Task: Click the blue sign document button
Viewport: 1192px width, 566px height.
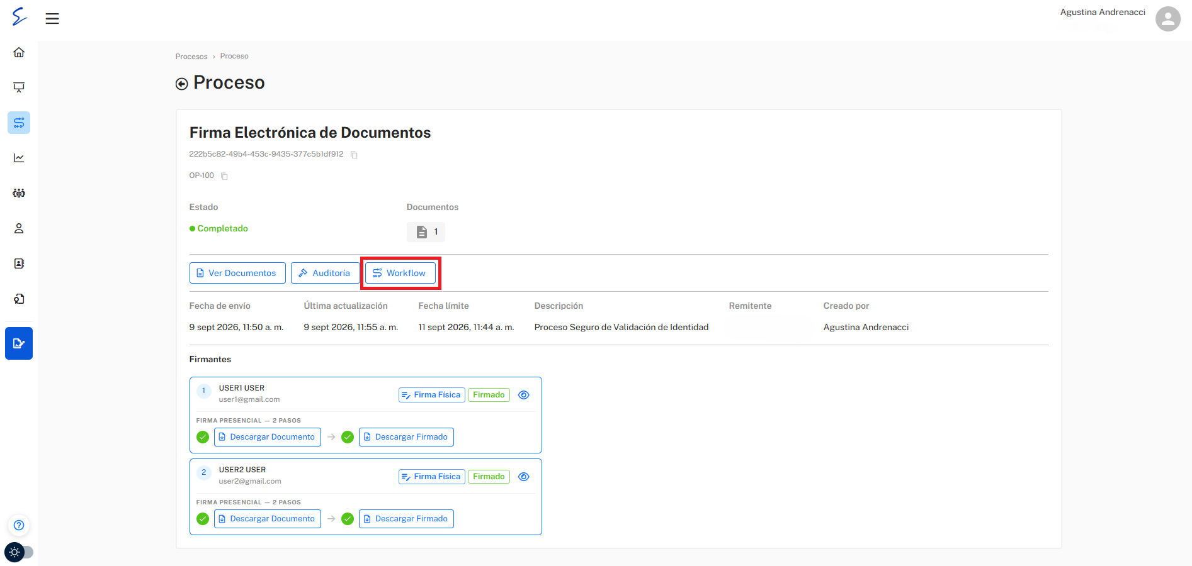Action: pyautogui.click(x=19, y=343)
